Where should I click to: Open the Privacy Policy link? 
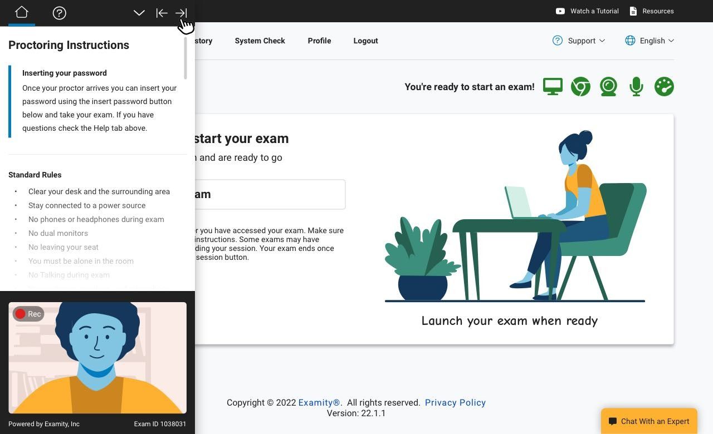[x=455, y=402]
